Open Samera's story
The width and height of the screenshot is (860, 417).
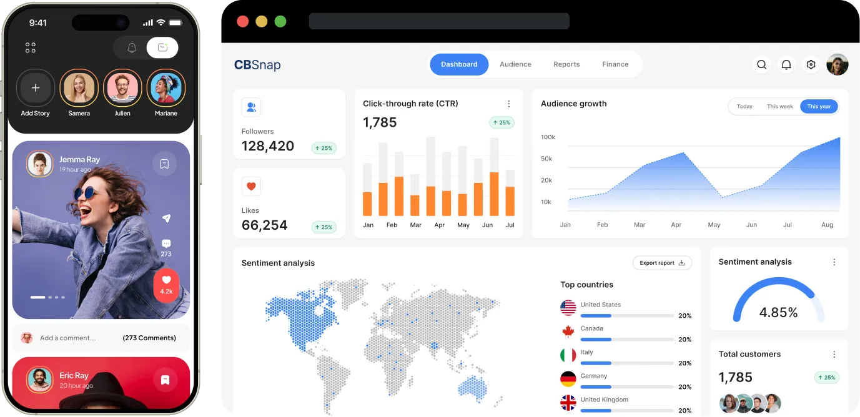pos(79,88)
